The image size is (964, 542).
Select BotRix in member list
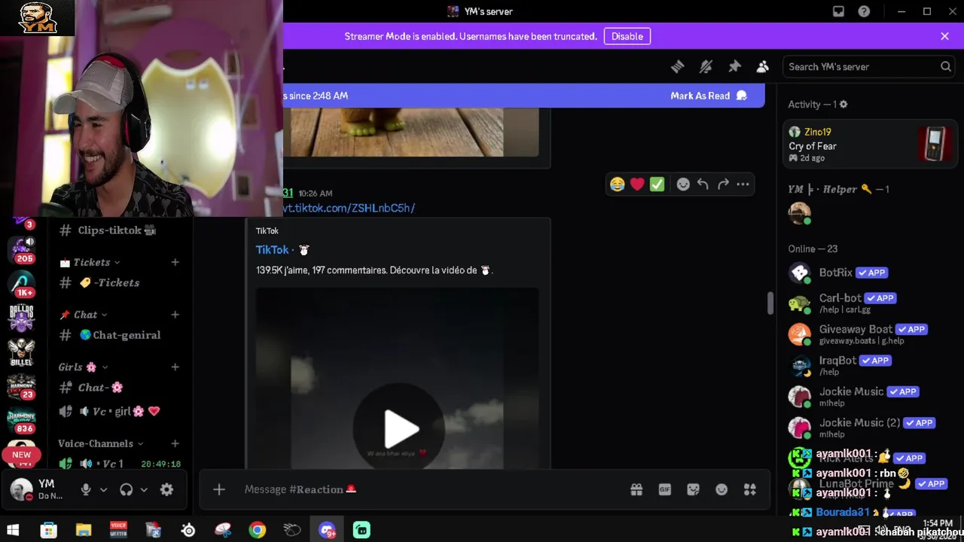pos(869,273)
